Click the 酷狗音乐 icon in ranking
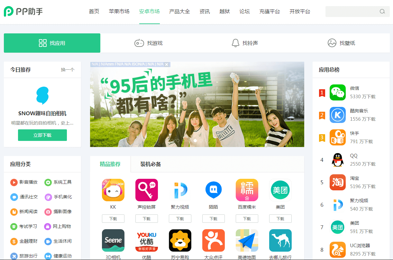This screenshot has width=393, height=260. coord(338,115)
